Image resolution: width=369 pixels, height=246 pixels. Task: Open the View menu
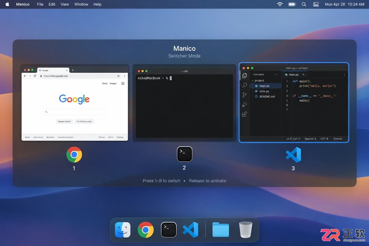65,4
